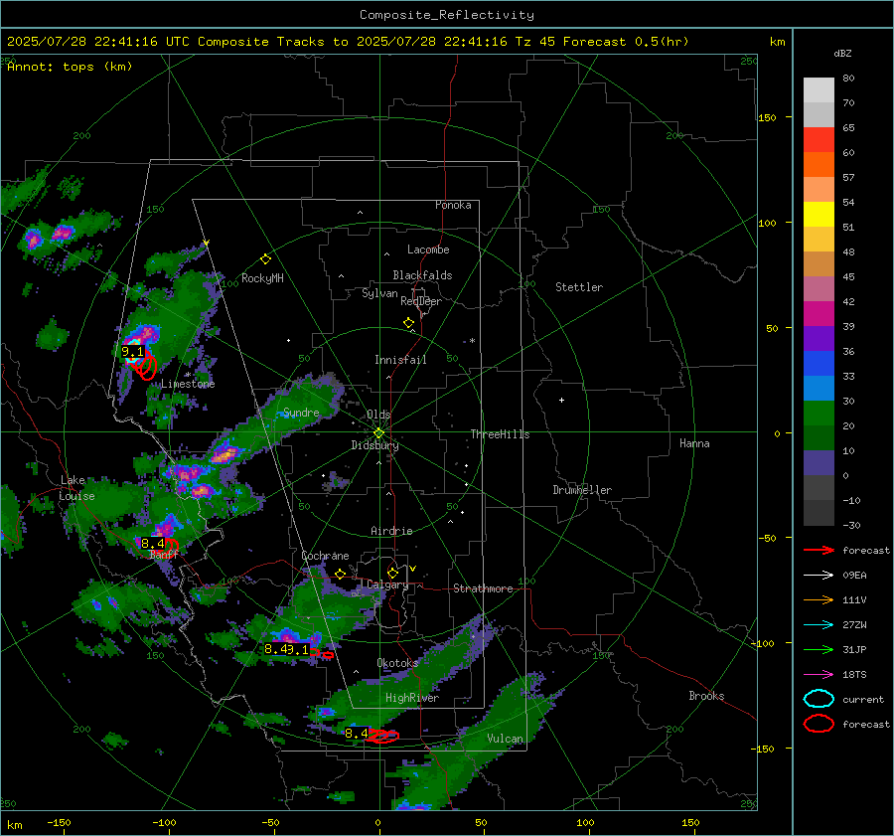Image resolution: width=894 pixels, height=836 pixels.
Task: Pick the bright yellow dBZ color swatch
Action: (x=819, y=215)
